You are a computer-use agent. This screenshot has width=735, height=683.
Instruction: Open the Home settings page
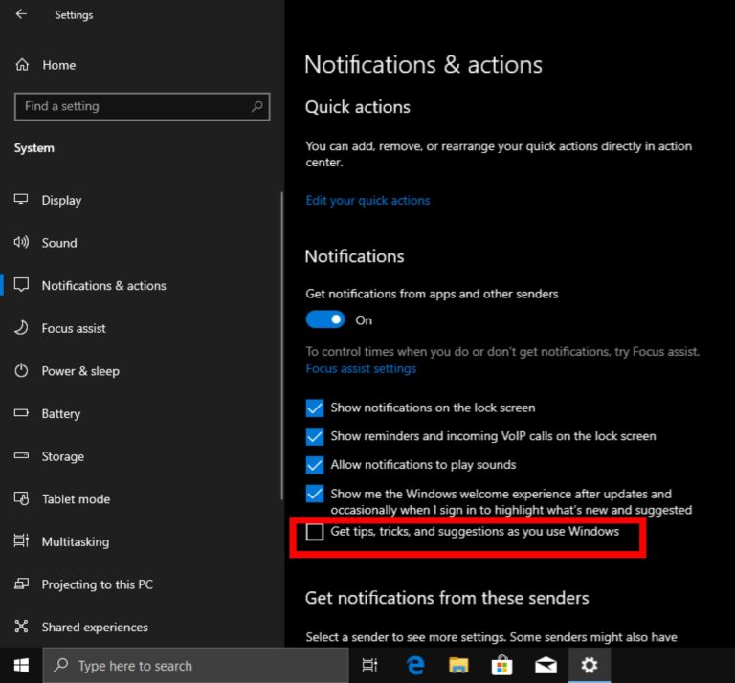(58, 65)
